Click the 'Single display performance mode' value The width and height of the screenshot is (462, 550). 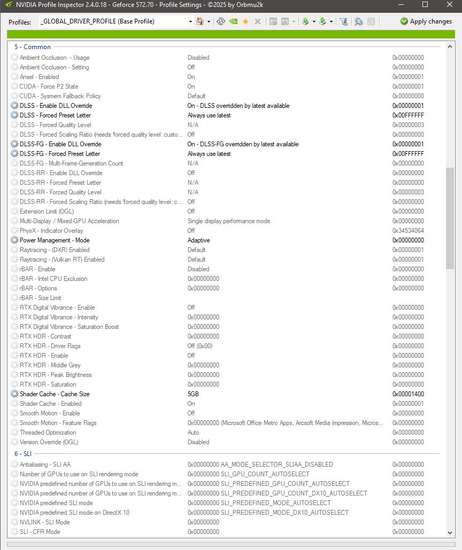[x=229, y=221]
